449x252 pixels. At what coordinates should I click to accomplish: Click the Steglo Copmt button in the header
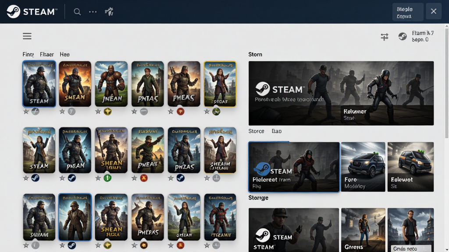[408, 12]
